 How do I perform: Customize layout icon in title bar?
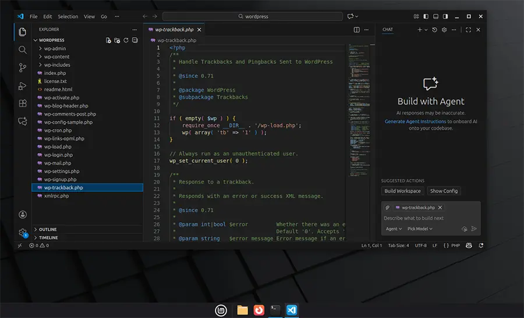click(x=416, y=16)
